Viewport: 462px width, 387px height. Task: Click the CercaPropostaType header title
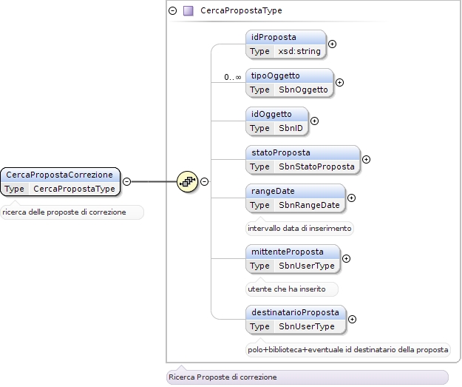click(241, 10)
